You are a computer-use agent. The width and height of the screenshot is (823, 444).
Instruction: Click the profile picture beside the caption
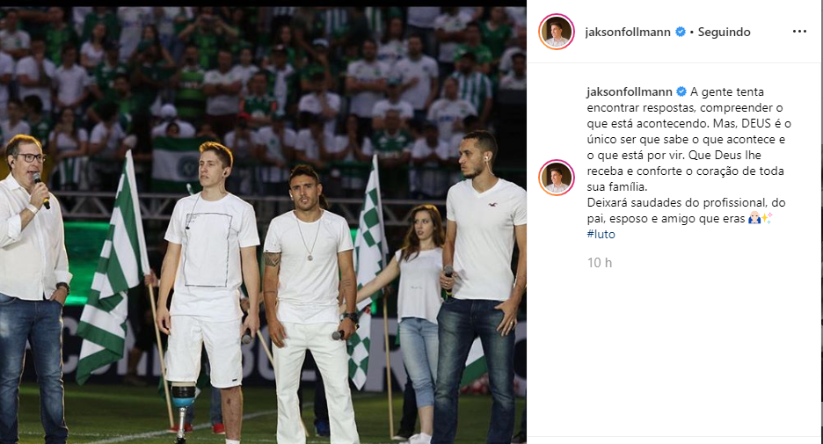tap(557, 178)
